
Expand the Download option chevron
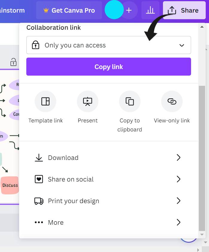pyautogui.click(x=179, y=158)
